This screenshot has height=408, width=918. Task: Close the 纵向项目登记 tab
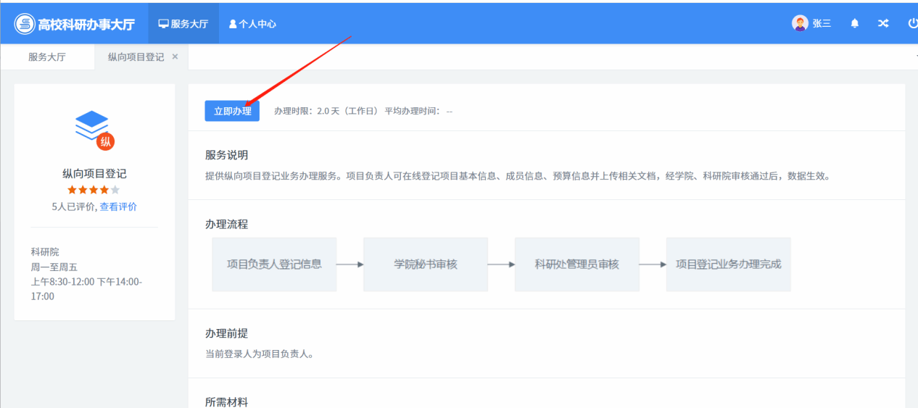pos(175,57)
